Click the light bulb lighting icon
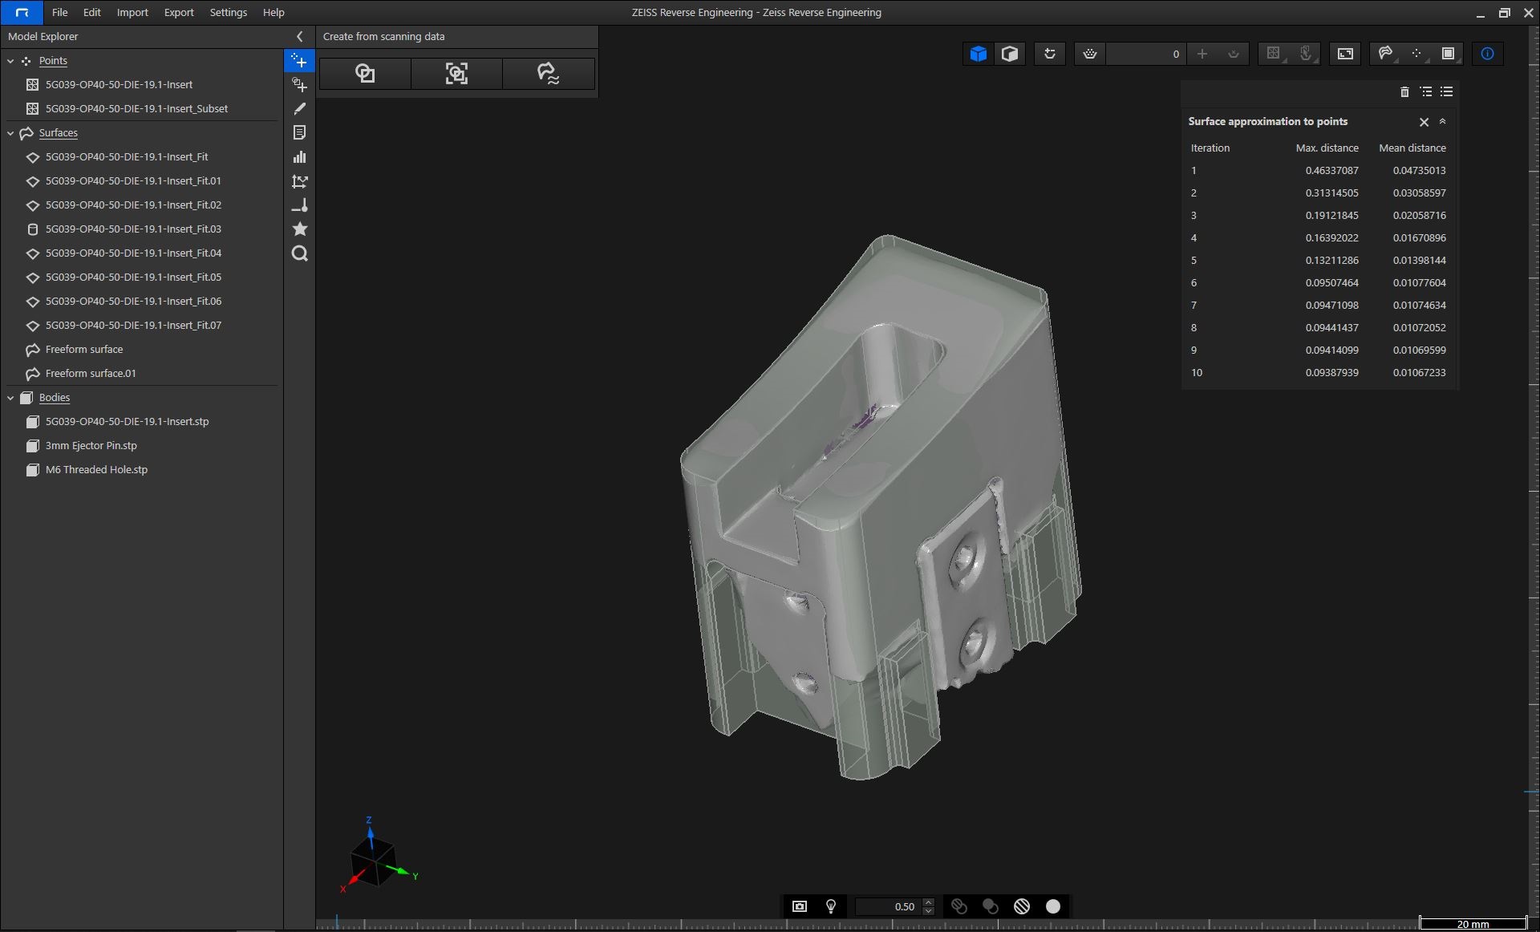The width and height of the screenshot is (1540, 932). 831,906
